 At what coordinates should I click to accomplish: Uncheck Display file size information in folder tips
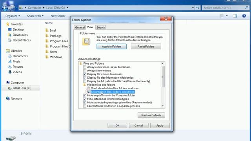85,78
